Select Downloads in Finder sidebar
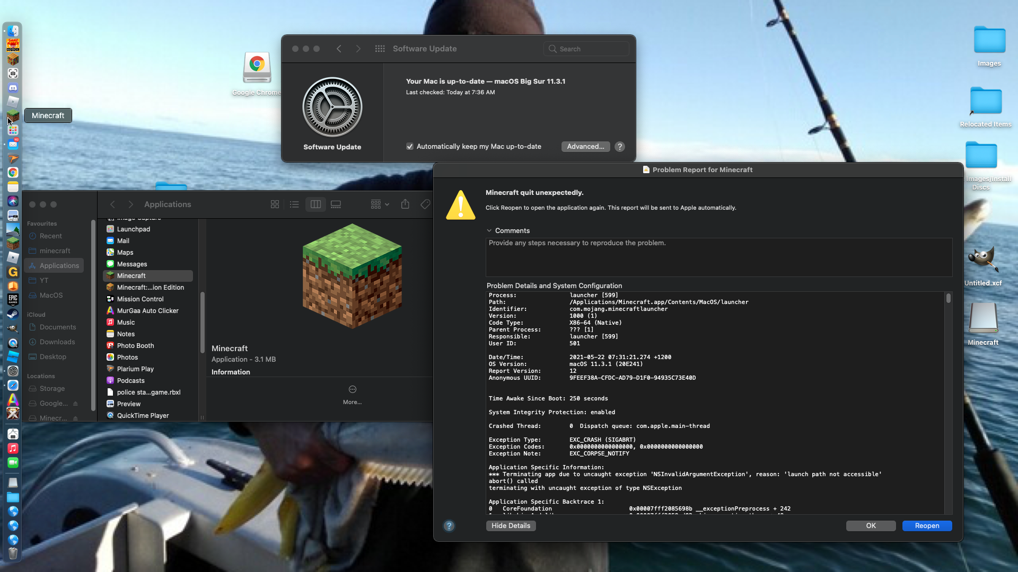Screen dimensions: 1018x572 click(x=57, y=342)
